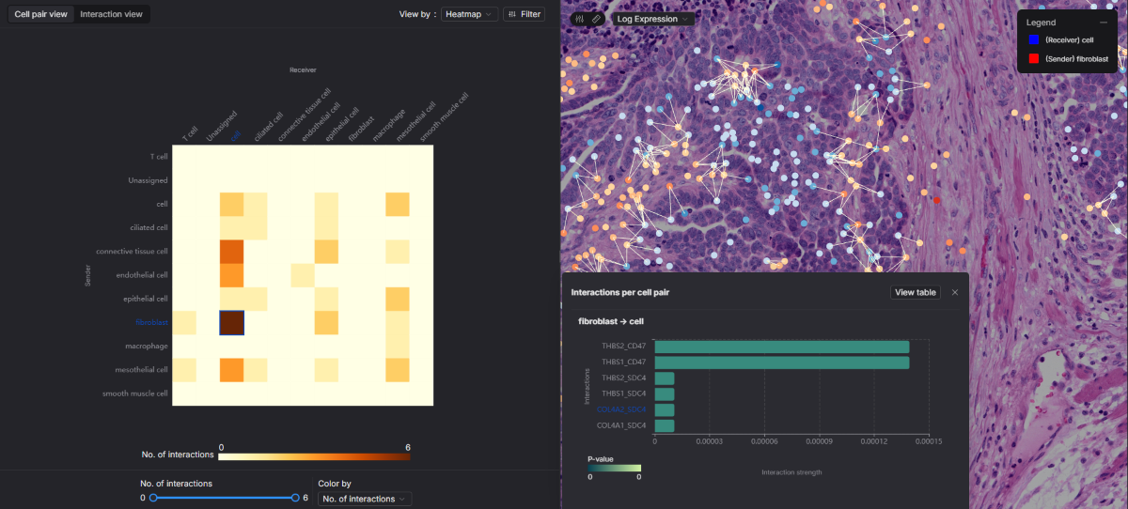Click the connective tissue cell to cell square
The width and height of the screenshot is (1128, 509).
point(231,252)
